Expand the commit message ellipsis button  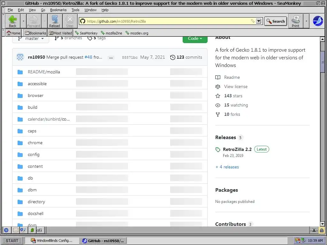111,57
